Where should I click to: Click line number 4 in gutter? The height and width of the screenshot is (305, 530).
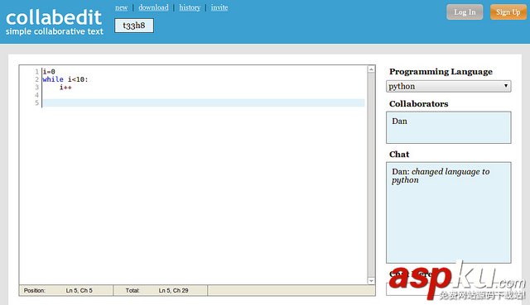pyautogui.click(x=36, y=95)
